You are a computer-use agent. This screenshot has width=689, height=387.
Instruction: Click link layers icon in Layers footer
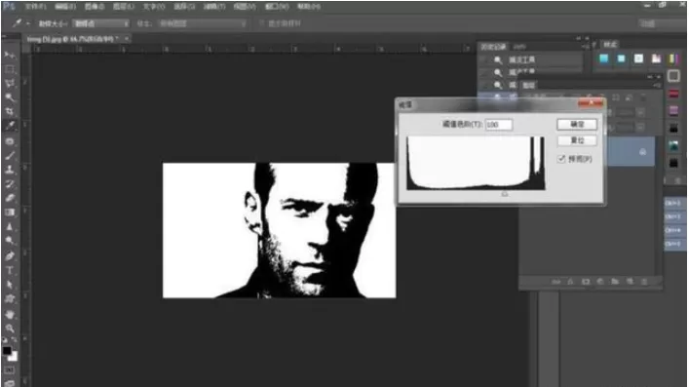556,282
